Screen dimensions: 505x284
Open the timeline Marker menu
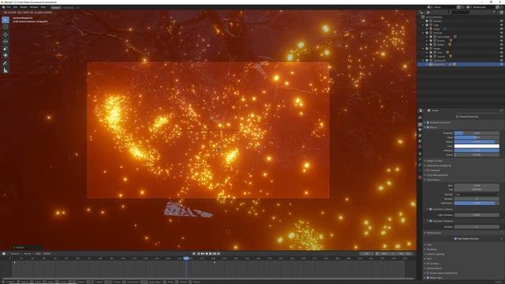tap(47, 254)
